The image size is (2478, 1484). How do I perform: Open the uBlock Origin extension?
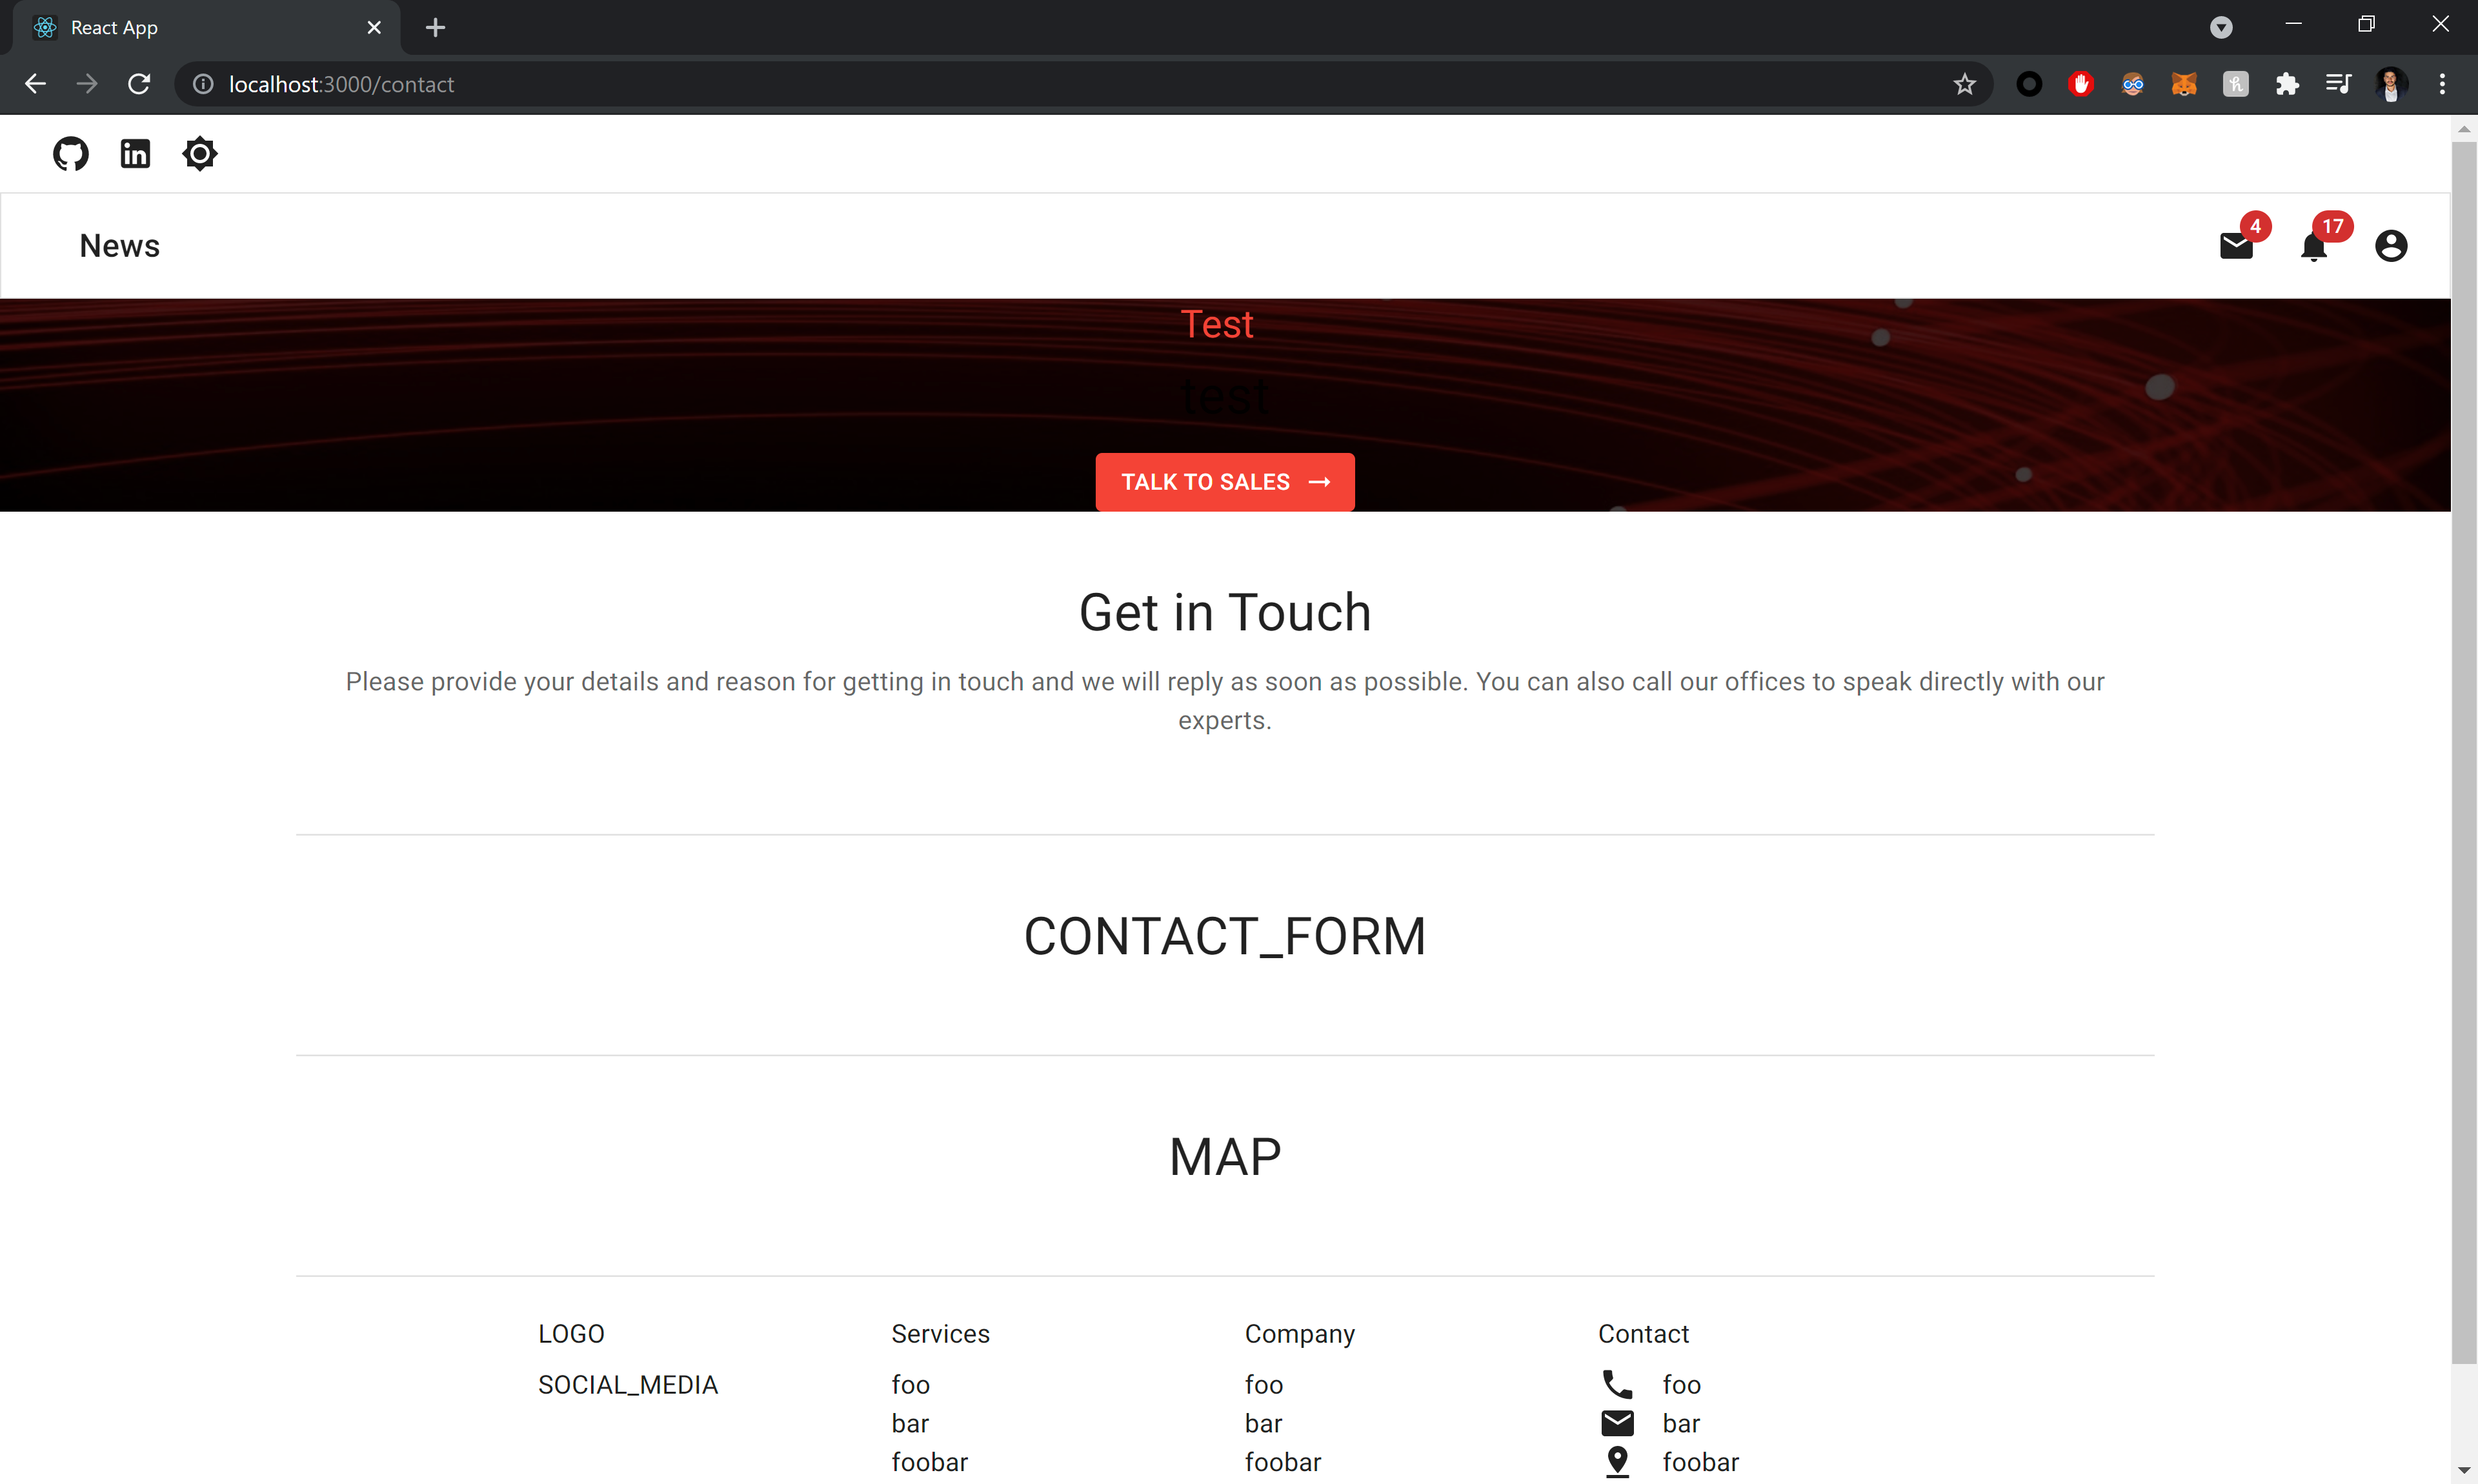pyautogui.click(x=2081, y=84)
